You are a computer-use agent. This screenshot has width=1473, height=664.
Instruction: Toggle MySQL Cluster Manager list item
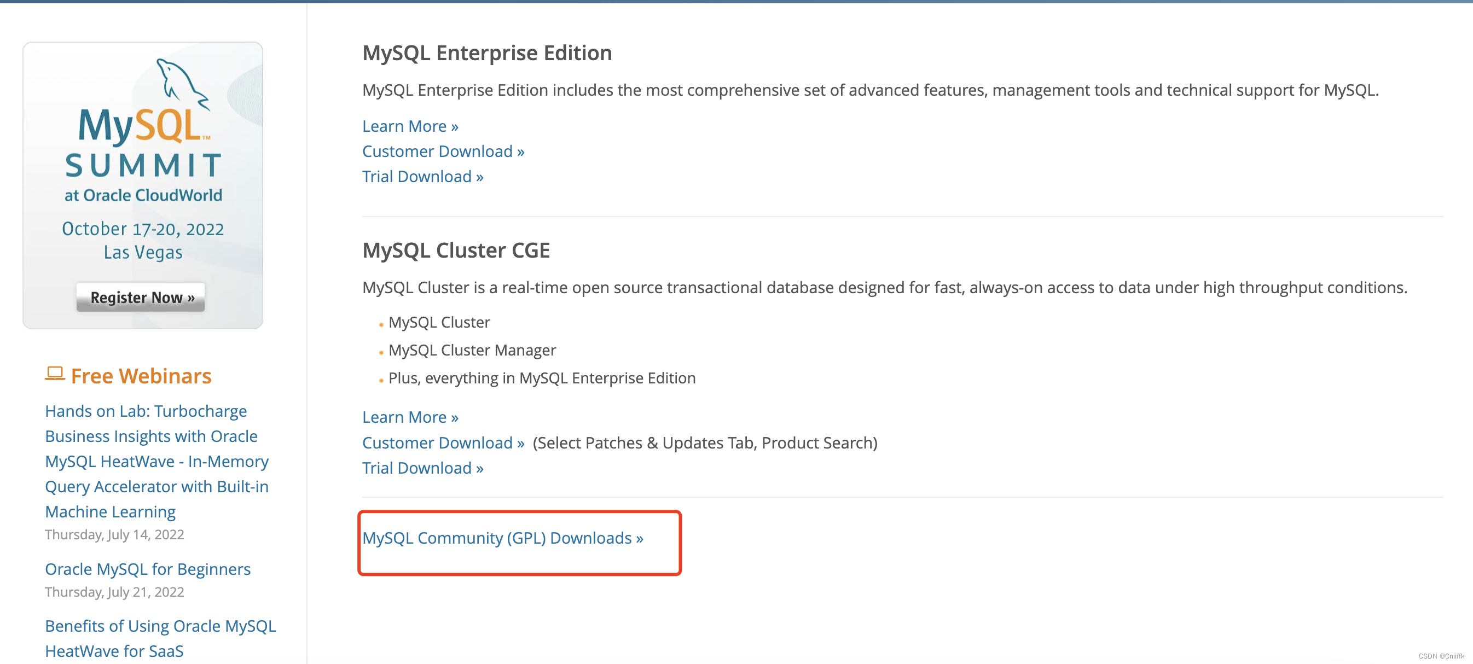[473, 350]
